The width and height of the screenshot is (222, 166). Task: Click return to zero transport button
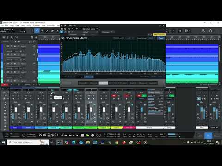tap(77, 135)
